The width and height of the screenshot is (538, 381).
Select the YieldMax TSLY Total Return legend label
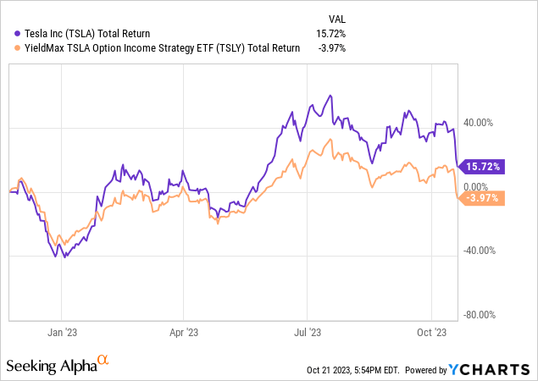[x=157, y=48]
